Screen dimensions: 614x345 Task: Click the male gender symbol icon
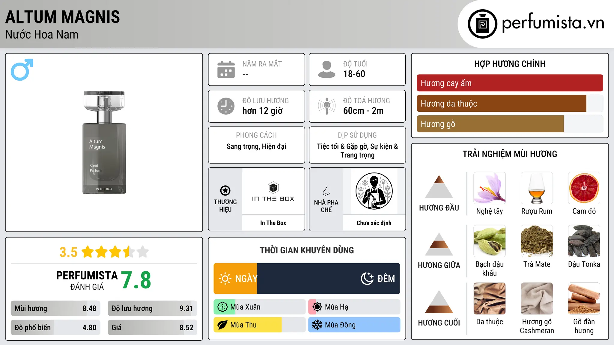pos(22,69)
